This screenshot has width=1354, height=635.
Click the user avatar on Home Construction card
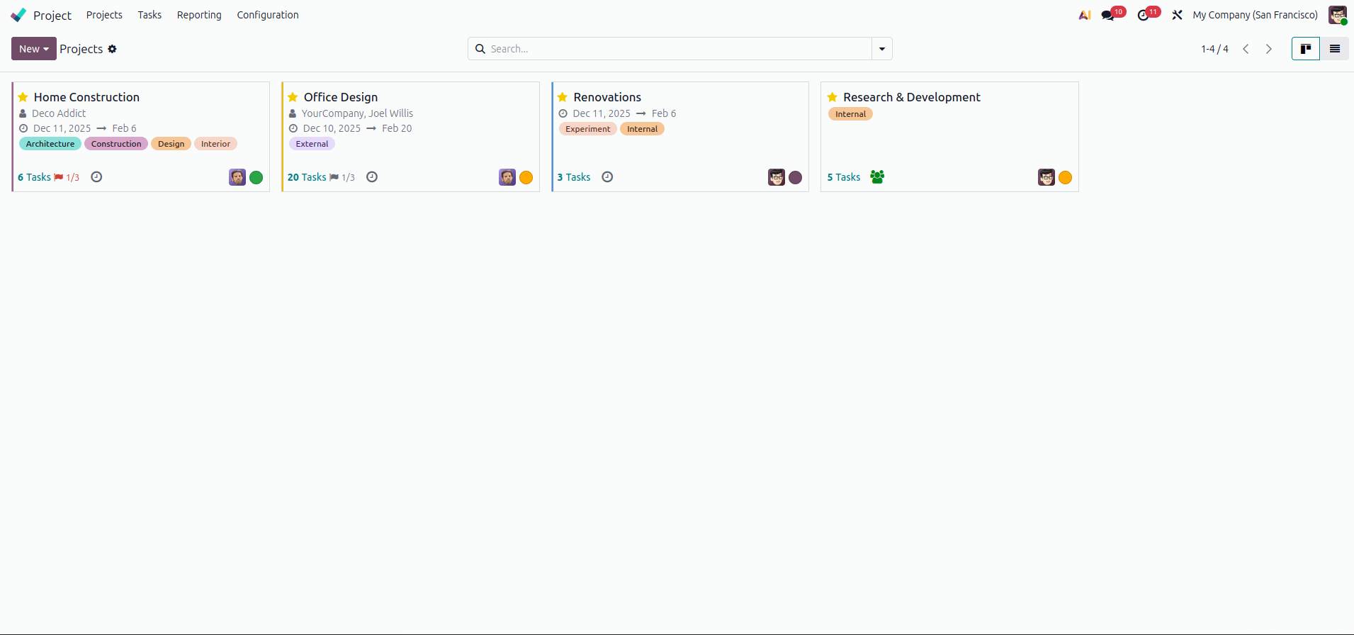pyautogui.click(x=237, y=177)
